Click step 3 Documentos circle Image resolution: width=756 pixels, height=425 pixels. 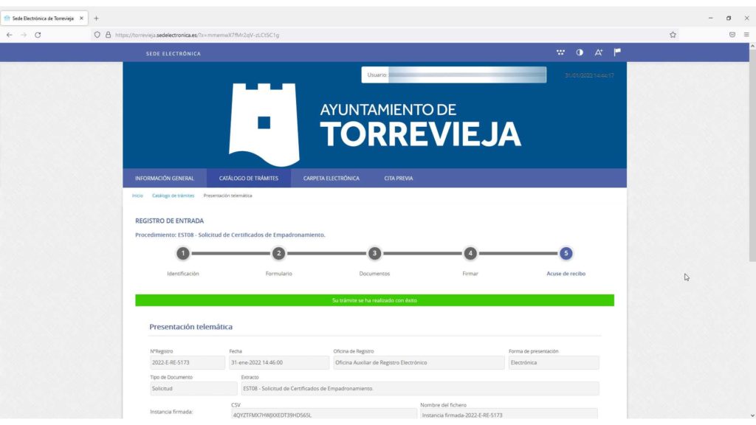374,253
